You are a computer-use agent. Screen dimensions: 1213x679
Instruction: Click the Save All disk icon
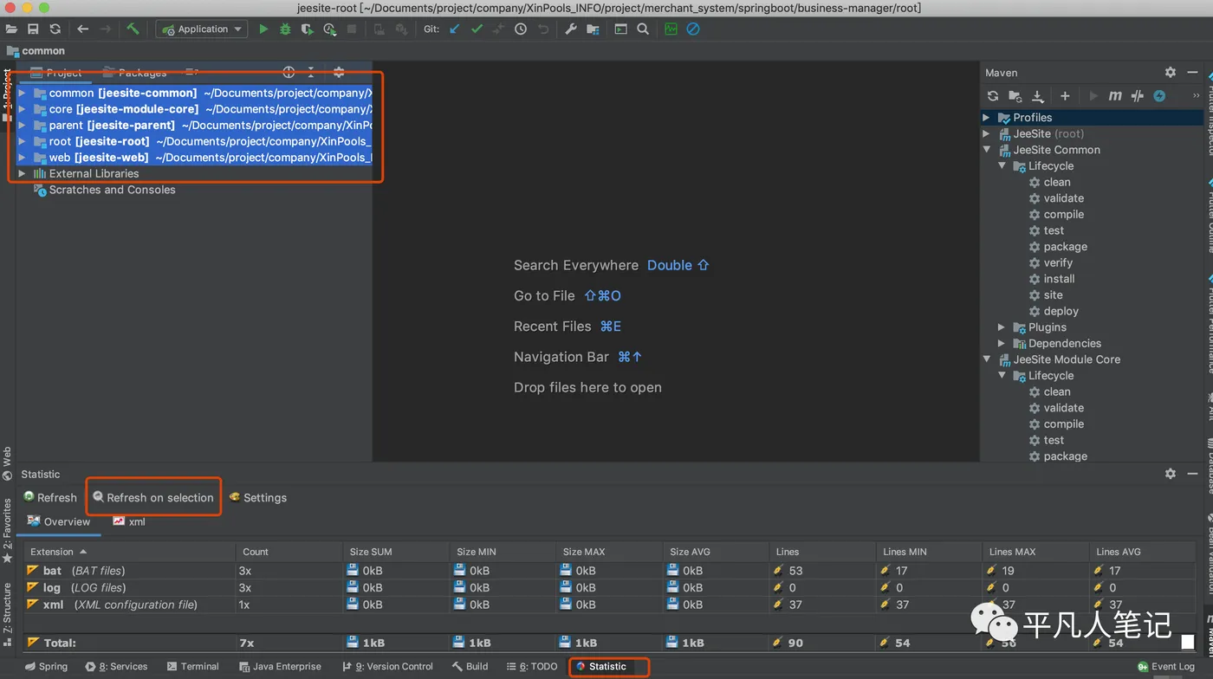(33, 29)
